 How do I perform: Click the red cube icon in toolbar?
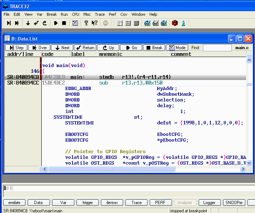pyautogui.click(x=175, y=23)
